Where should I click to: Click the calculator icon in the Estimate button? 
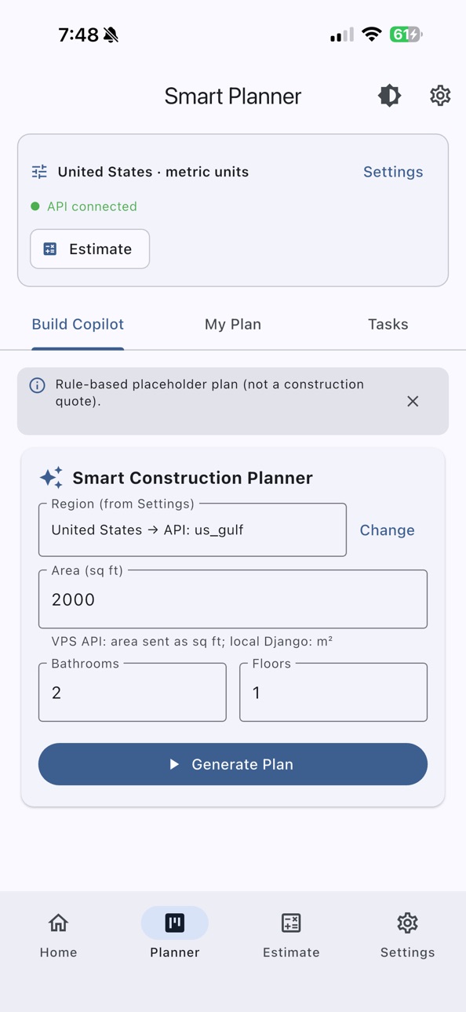tap(50, 249)
